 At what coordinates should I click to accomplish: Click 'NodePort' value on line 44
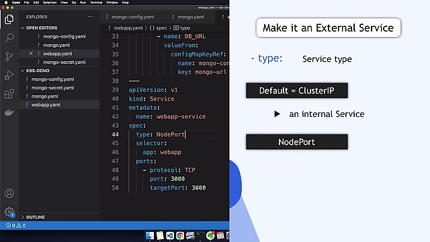click(x=170, y=134)
